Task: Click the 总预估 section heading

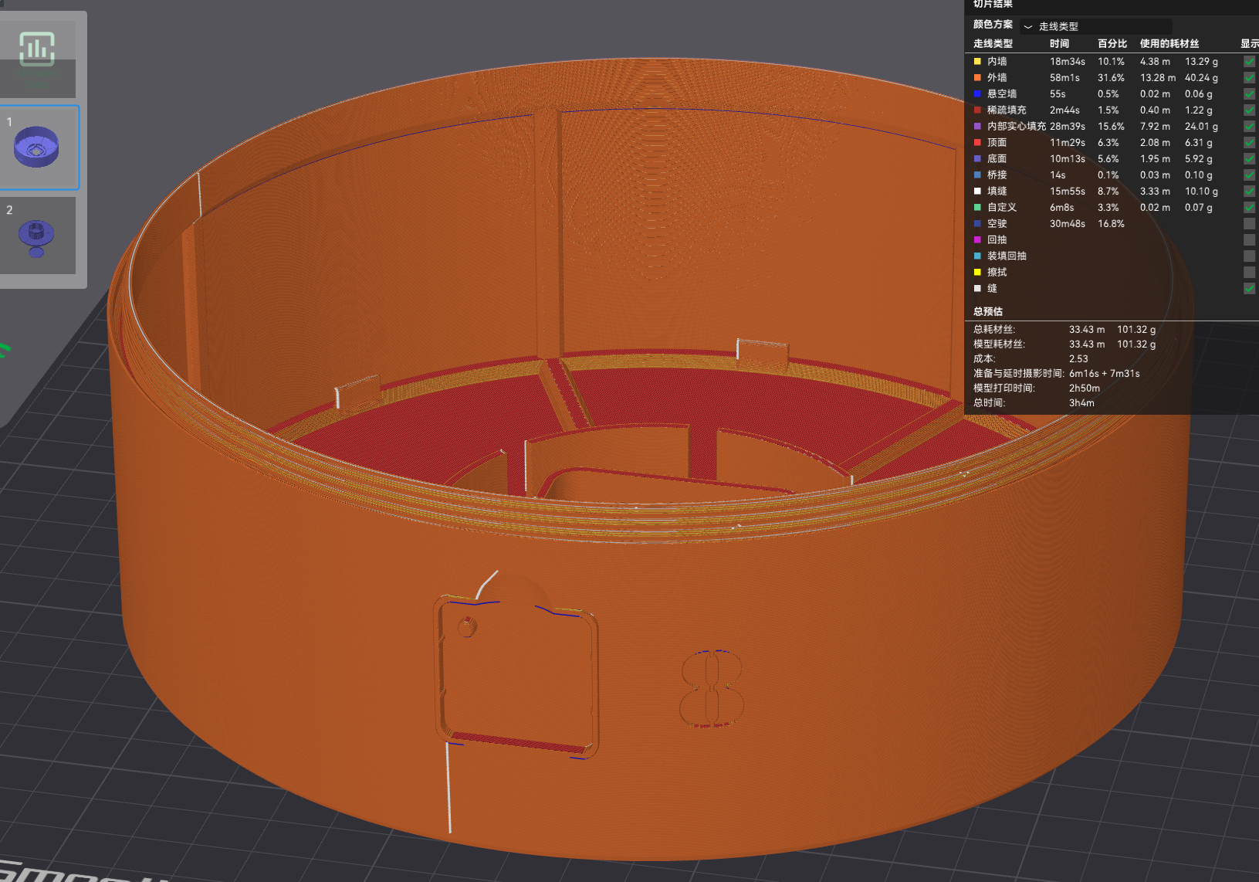Action: [x=988, y=311]
